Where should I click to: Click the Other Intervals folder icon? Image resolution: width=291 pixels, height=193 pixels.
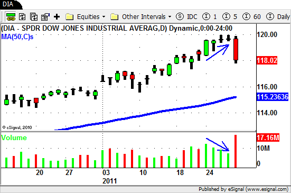[x=114, y=17]
